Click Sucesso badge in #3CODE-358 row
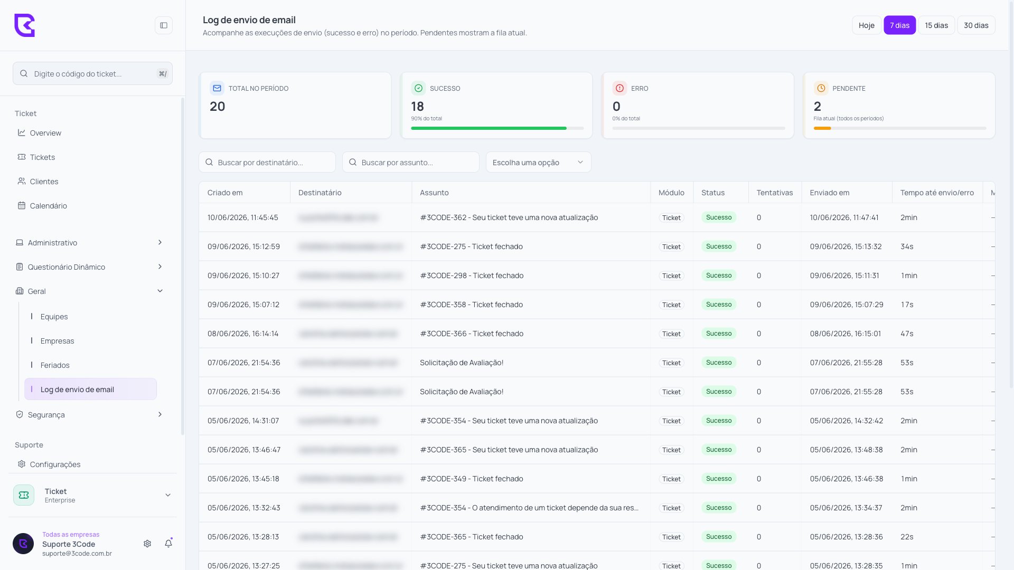Image resolution: width=1014 pixels, height=570 pixels. 719,305
